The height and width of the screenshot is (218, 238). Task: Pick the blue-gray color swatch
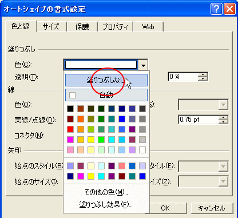click(132, 119)
